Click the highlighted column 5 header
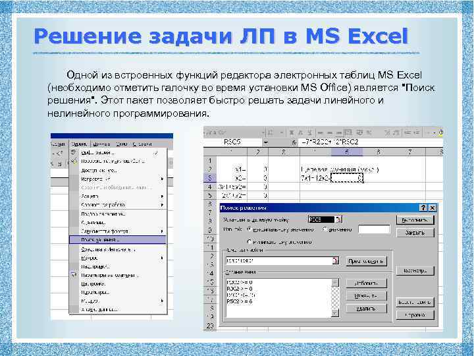The height and width of the screenshot is (356, 474). coord(347,152)
